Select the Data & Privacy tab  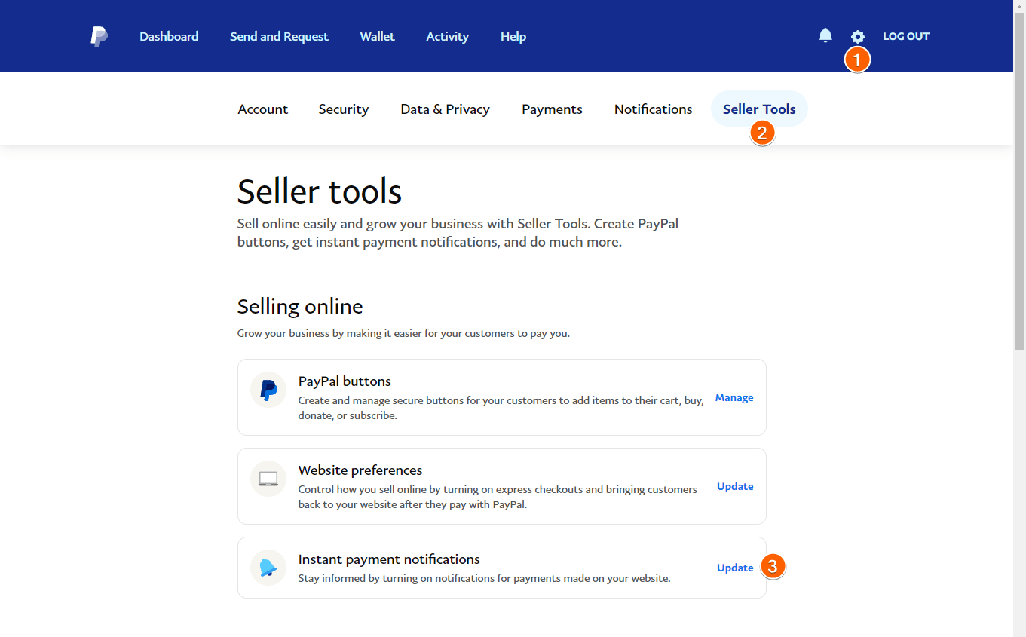point(445,109)
